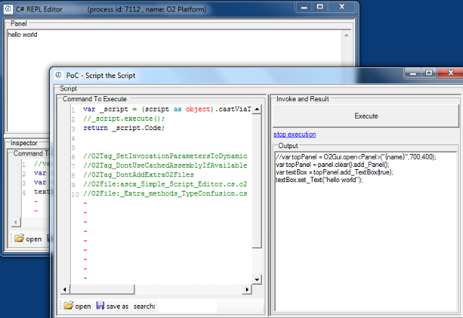Click output line 'var textBox = topPanel.add_TextBox(true);'
463x318 pixels.
[334, 172]
